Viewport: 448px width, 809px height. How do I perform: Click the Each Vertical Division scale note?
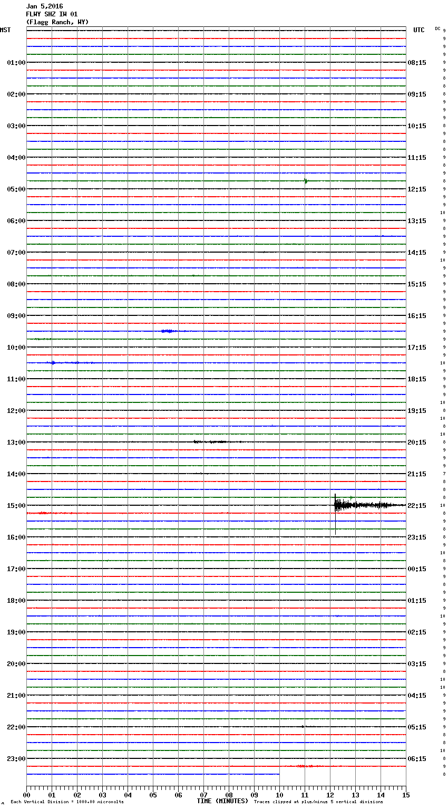[67, 802]
